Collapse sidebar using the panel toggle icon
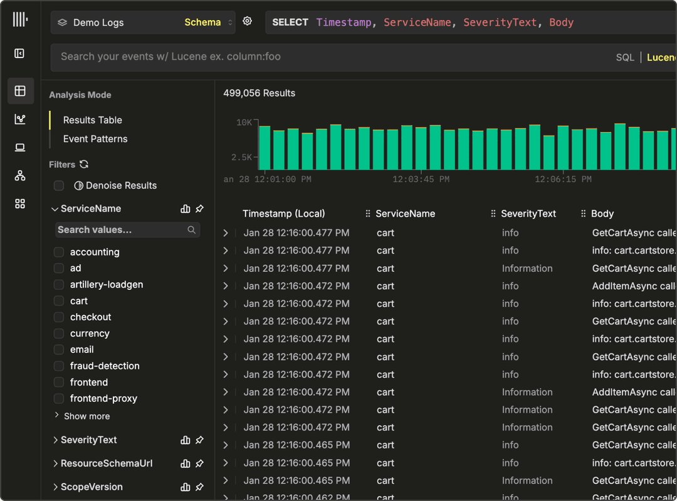Viewport: 677px width, 501px height. (19, 54)
